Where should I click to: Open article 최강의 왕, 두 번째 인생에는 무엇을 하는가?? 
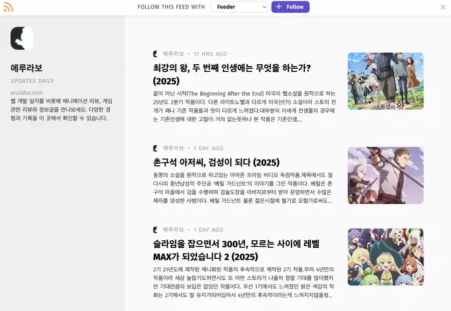pos(232,74)
